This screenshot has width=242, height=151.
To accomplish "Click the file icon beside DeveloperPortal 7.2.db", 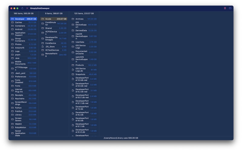I will click(x=73, y=108).
